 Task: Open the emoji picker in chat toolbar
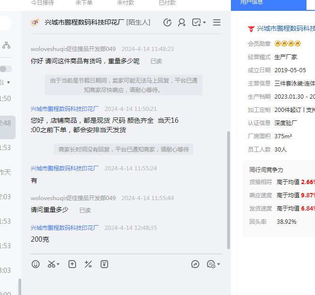coord(36,264)
